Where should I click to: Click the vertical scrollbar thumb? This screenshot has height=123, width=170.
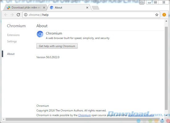click(166, 68)
